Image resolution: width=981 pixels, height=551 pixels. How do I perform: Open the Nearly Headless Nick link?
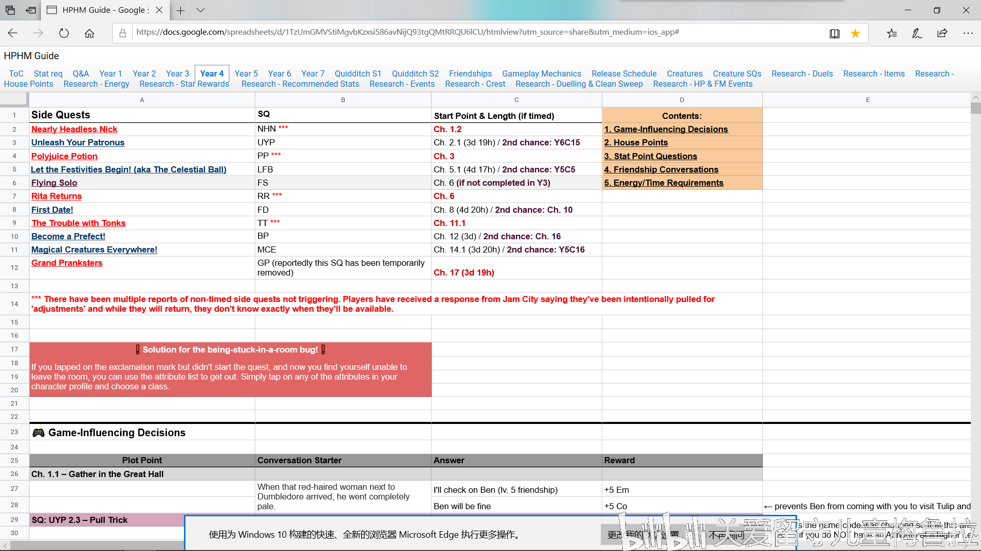pos(74,129)
